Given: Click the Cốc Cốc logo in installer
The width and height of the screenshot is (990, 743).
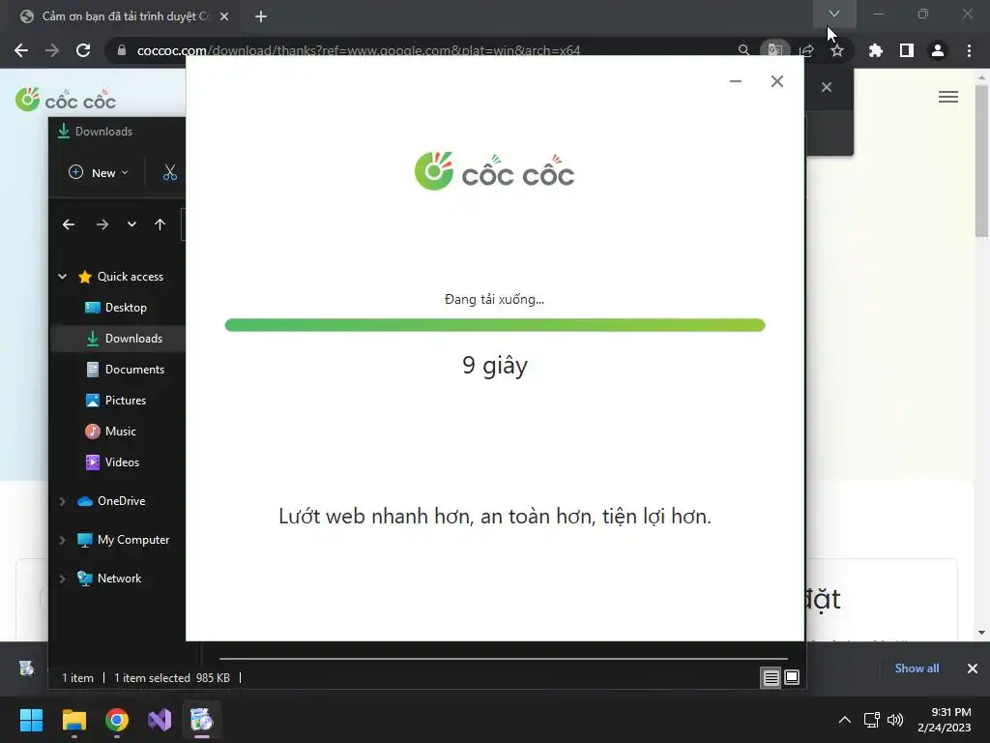Looking at the screenshot, I should [494, 171].
